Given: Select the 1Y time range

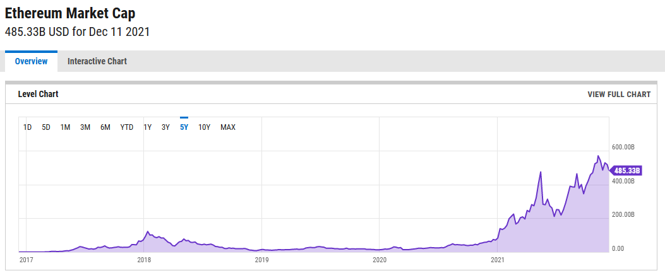Looking at the screenshot, I should click(148, 127).
